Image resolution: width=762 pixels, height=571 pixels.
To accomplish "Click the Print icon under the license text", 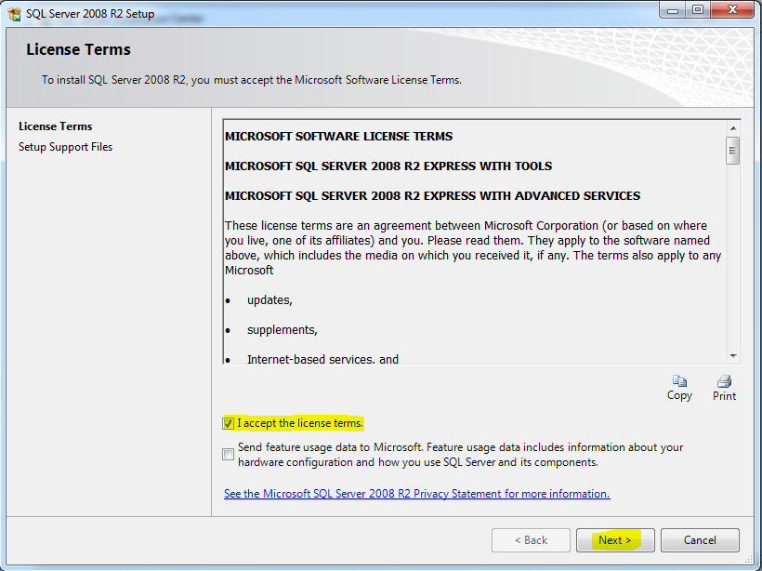I will [x=724, y=381].
